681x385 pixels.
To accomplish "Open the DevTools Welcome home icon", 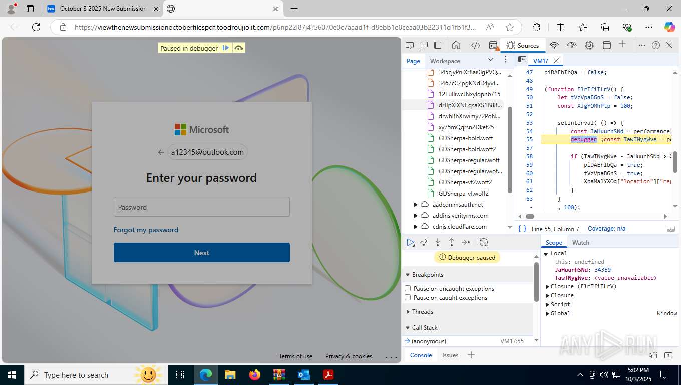I will pyautogui.click(x=456, y=45).
